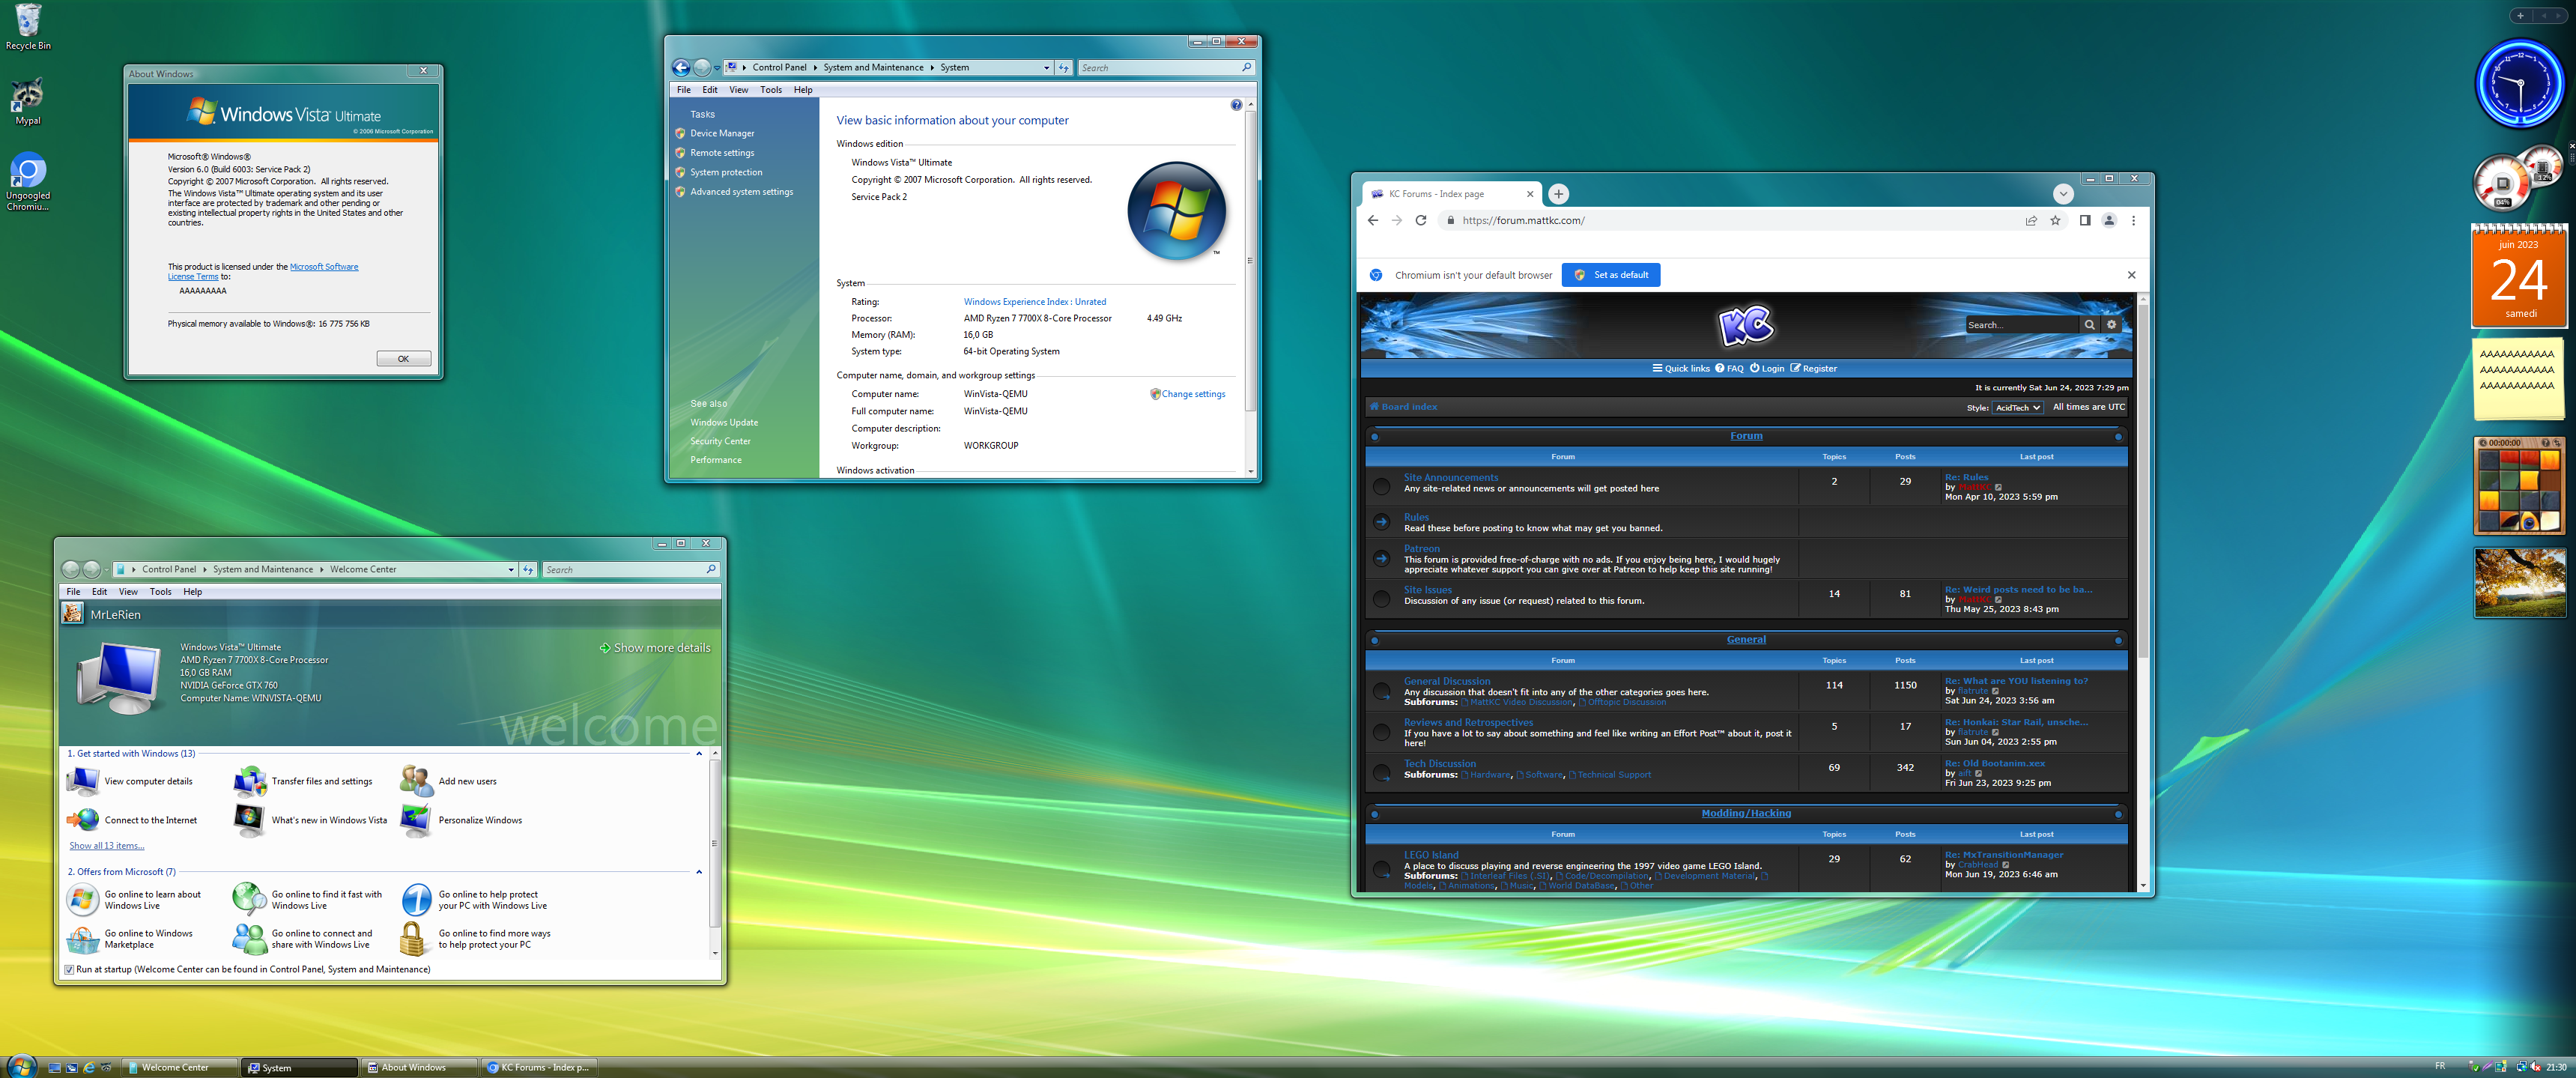
Task: Click OK in About Windows dialog
Action: [x=403, y=359]
